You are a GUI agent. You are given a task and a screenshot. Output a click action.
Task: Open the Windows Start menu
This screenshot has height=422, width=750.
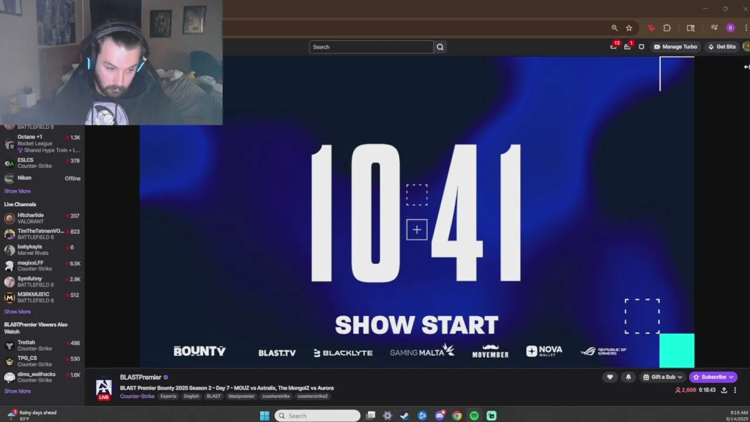tap(264, 416)
